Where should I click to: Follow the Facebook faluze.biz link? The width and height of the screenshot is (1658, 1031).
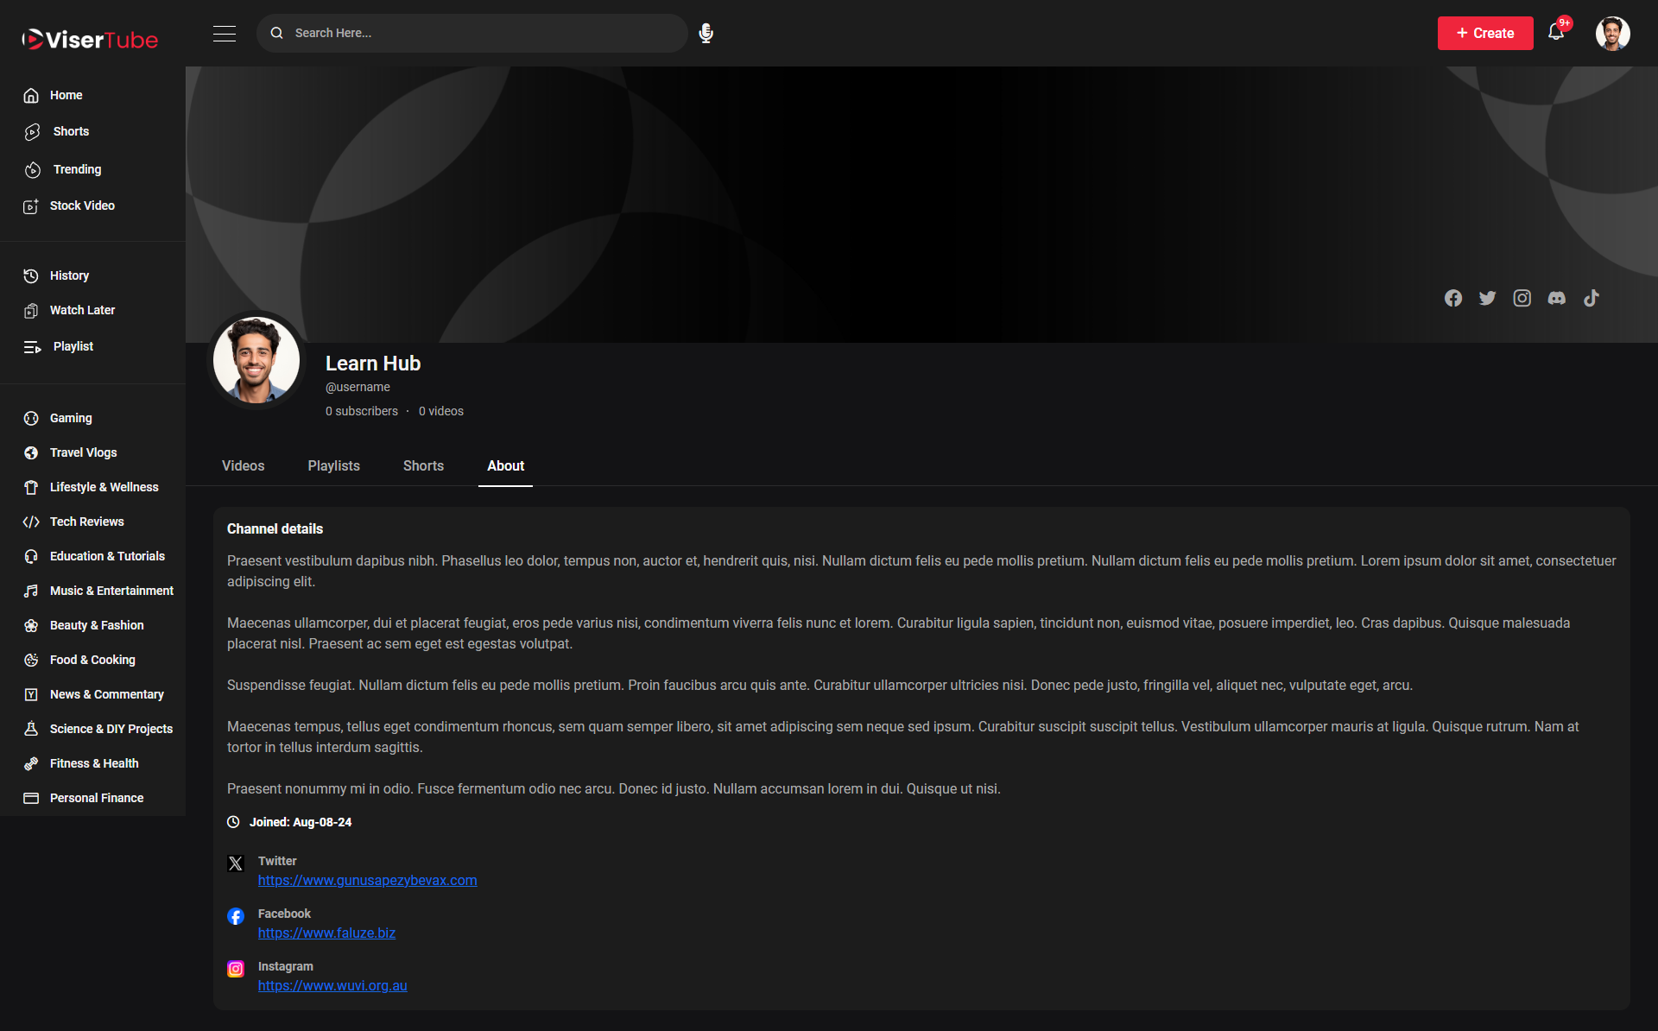326,933
